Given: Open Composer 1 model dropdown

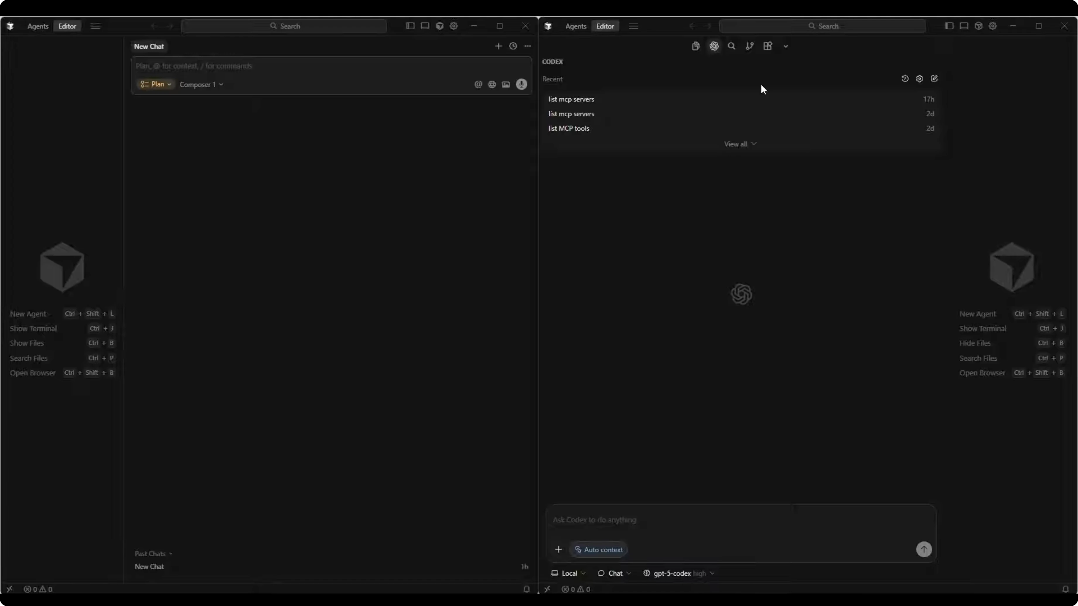Looking at the screenshot, I should 201,85.
